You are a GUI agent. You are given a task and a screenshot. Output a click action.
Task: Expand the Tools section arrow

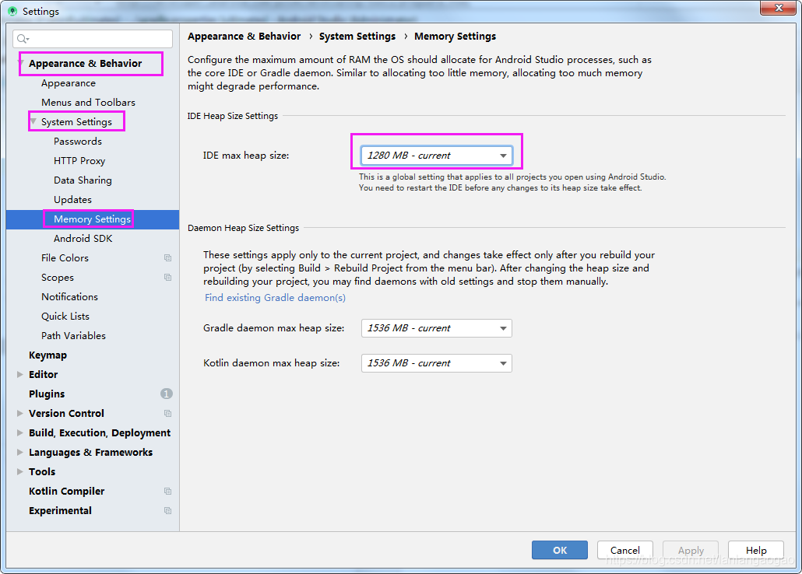point(20,472)
